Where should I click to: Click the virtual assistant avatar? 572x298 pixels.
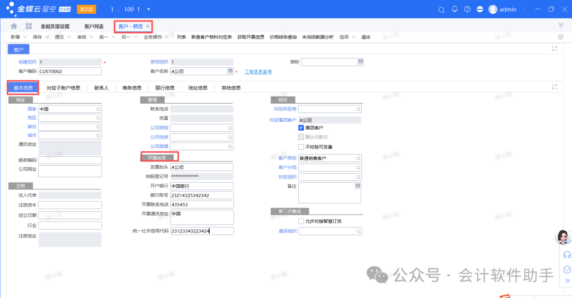coord(564,237)
